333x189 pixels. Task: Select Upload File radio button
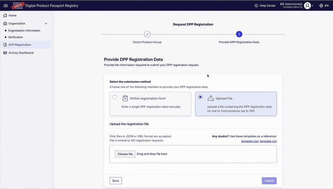[200, 97]
